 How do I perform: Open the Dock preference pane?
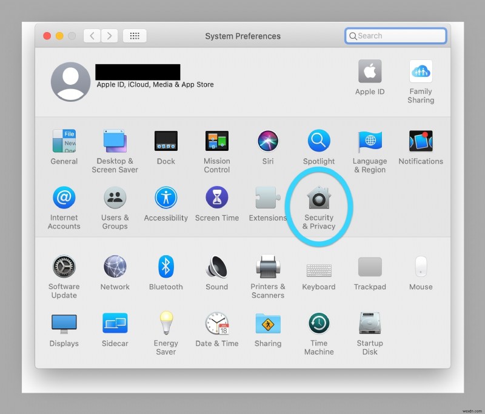click(166, 141)
